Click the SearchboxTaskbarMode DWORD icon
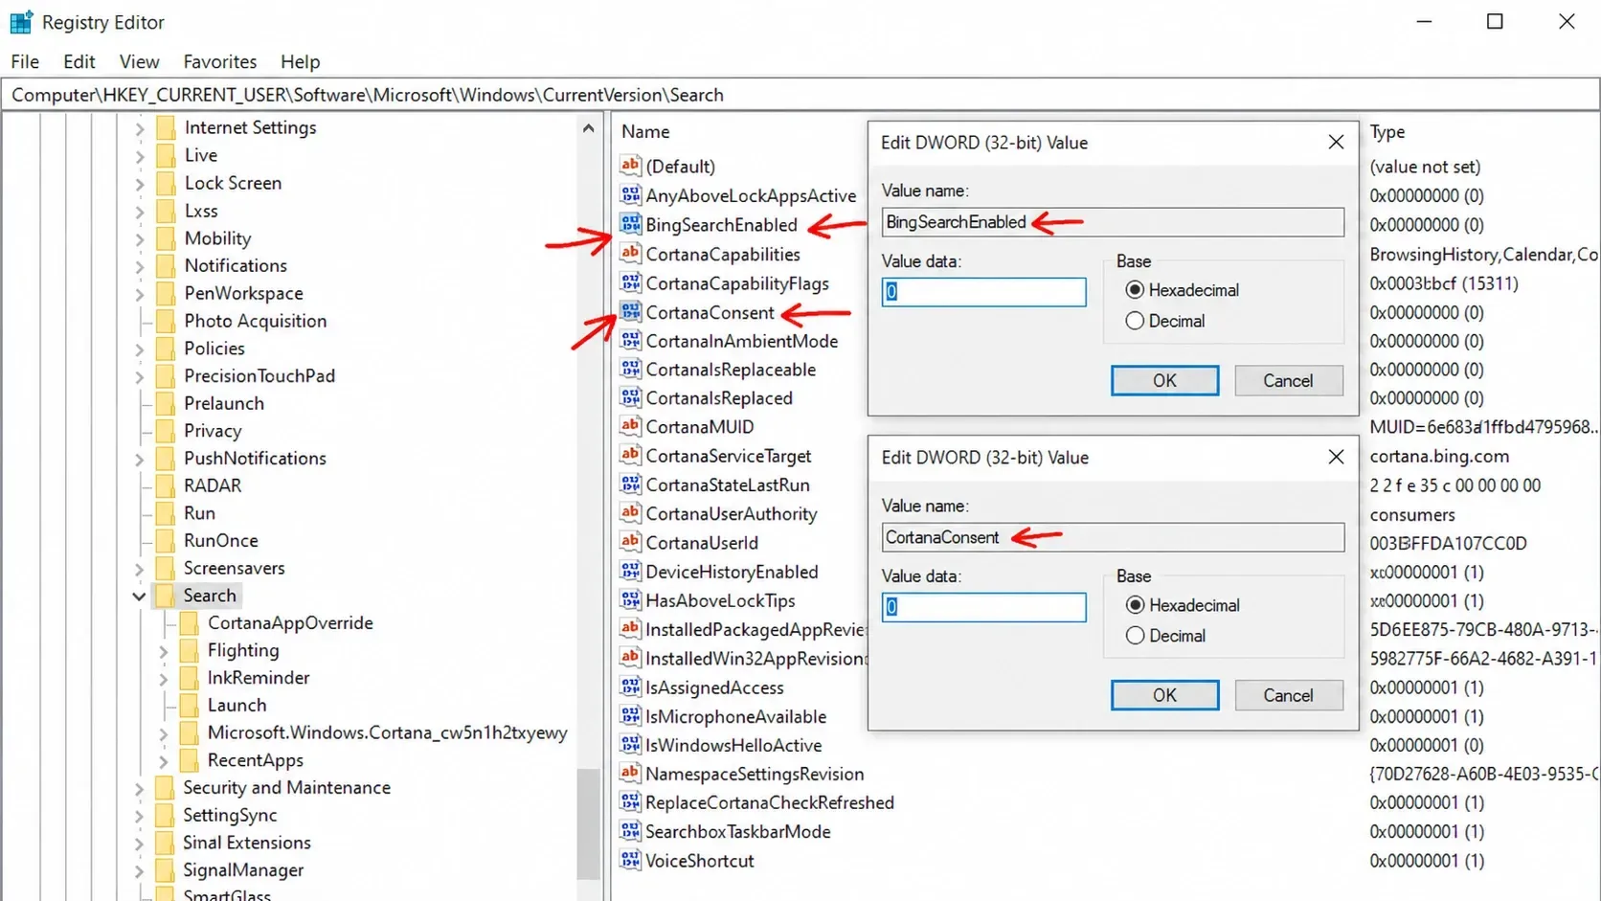 coord(630,831)
